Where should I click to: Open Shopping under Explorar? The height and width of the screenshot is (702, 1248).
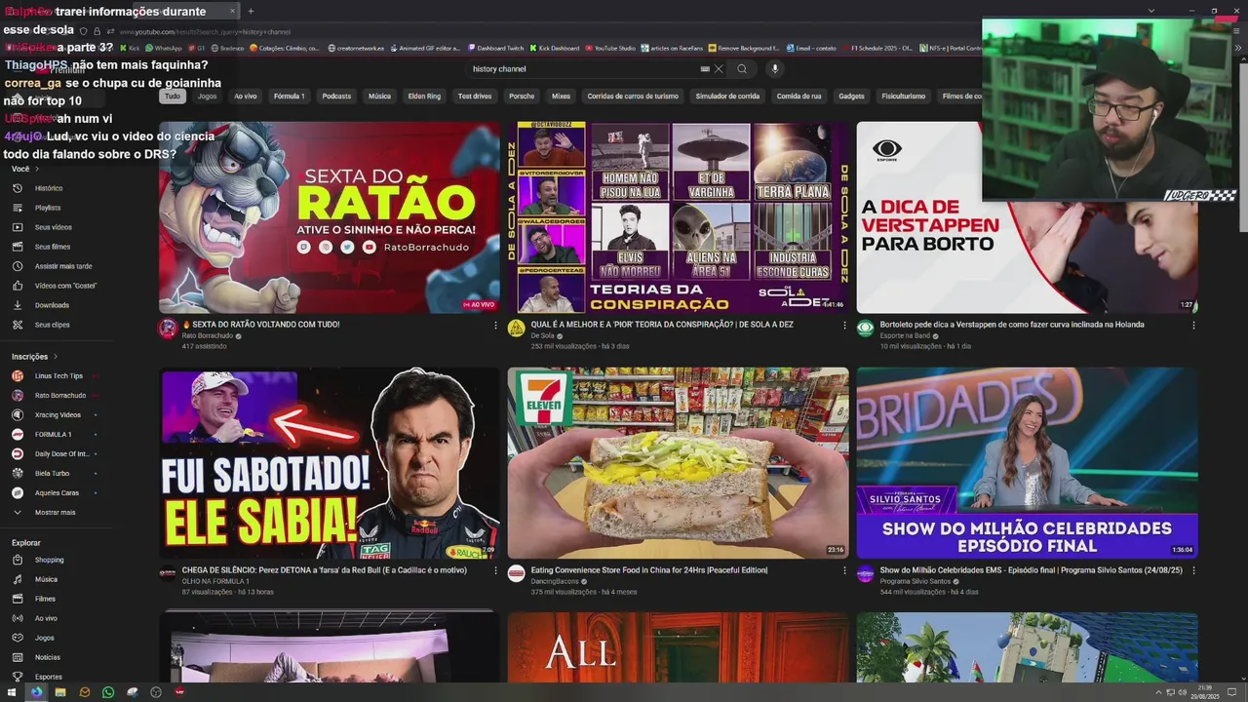pos(49,561)
